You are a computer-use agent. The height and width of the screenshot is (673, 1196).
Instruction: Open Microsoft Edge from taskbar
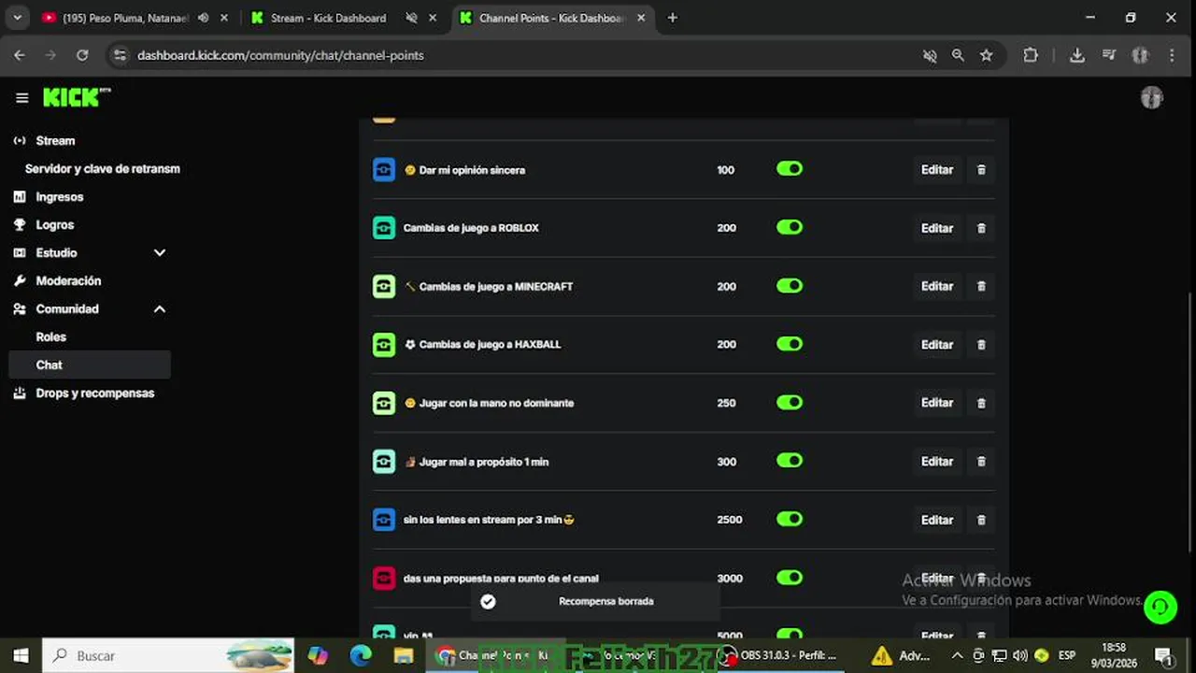tap(361, 655)
